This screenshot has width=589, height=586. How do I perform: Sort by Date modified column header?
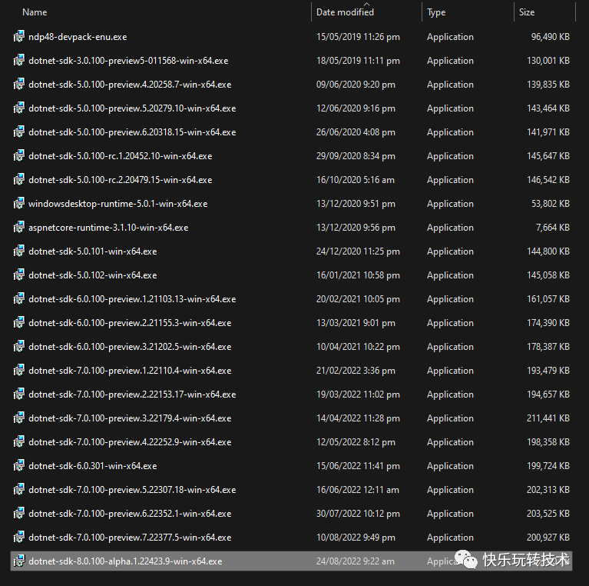(x=345, y=12)
